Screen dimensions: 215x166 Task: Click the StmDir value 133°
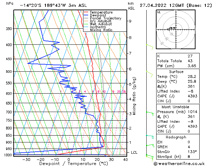192,152
